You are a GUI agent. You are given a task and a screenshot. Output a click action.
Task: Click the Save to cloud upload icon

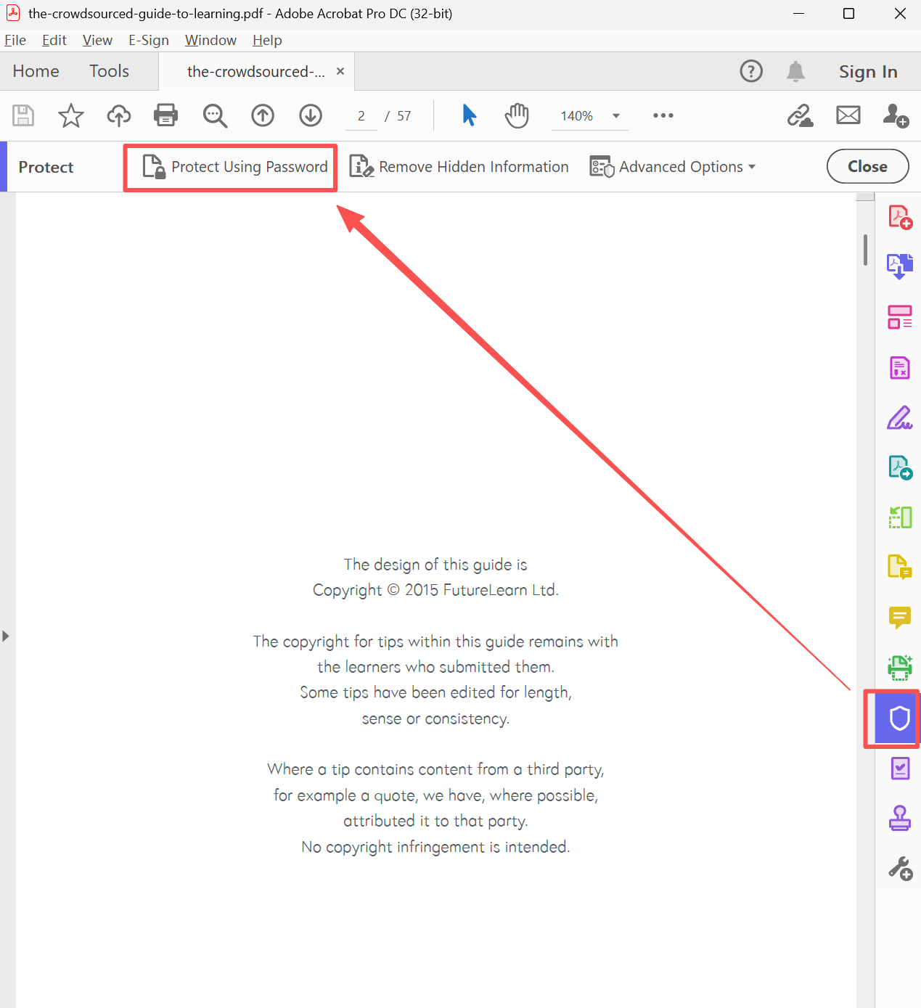coord(119,115)
